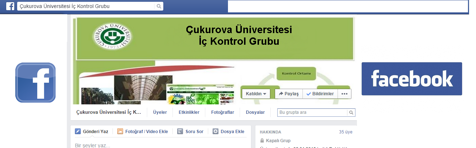Click the Bu grupta ara search field
The height and width of the screenshot is (148, 476).
click(x=313, y=112)
